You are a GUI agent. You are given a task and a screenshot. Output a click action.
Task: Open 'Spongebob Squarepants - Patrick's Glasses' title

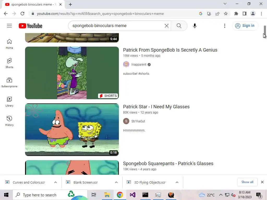point(168,164)
